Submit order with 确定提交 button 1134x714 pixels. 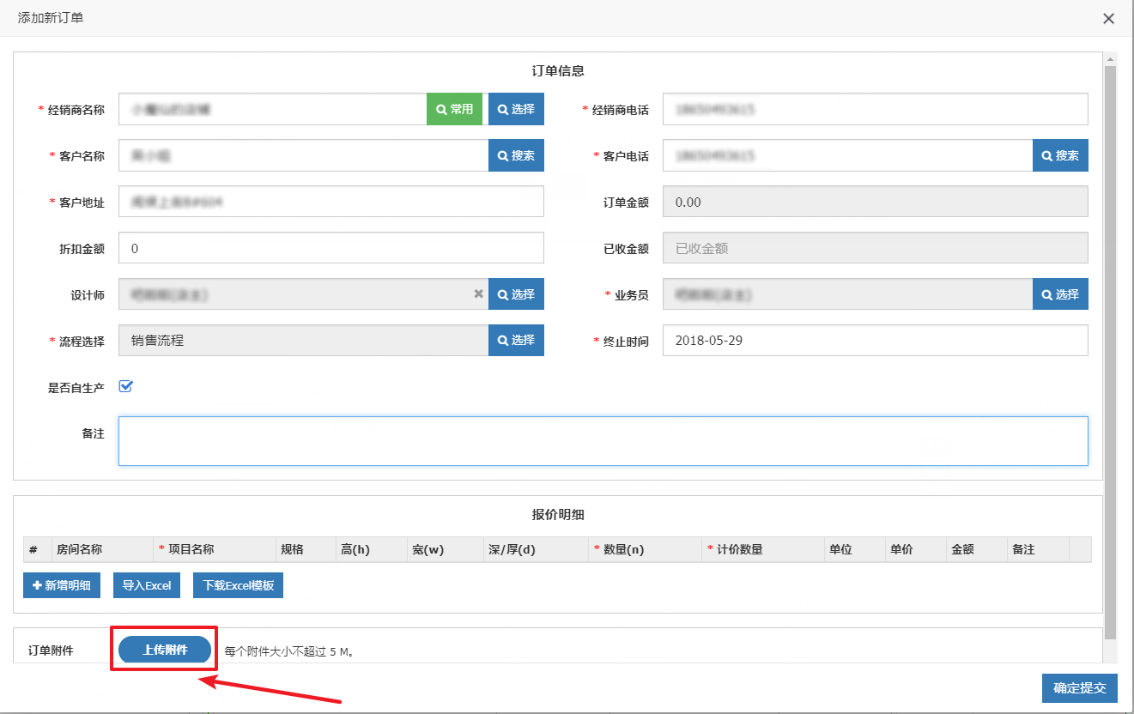coord(1079,687)
